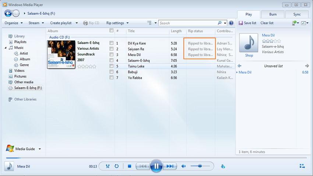Image resolution: width=313 pixels, height=176 pixels.
Task: Skip to next track
Action: click(170, 166)
